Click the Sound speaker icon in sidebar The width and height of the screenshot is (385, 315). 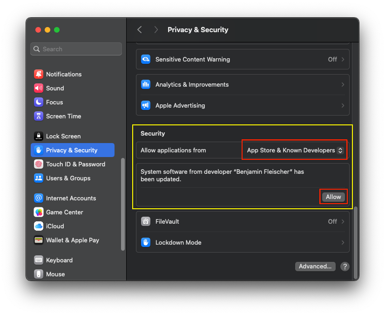click(39, 88)
